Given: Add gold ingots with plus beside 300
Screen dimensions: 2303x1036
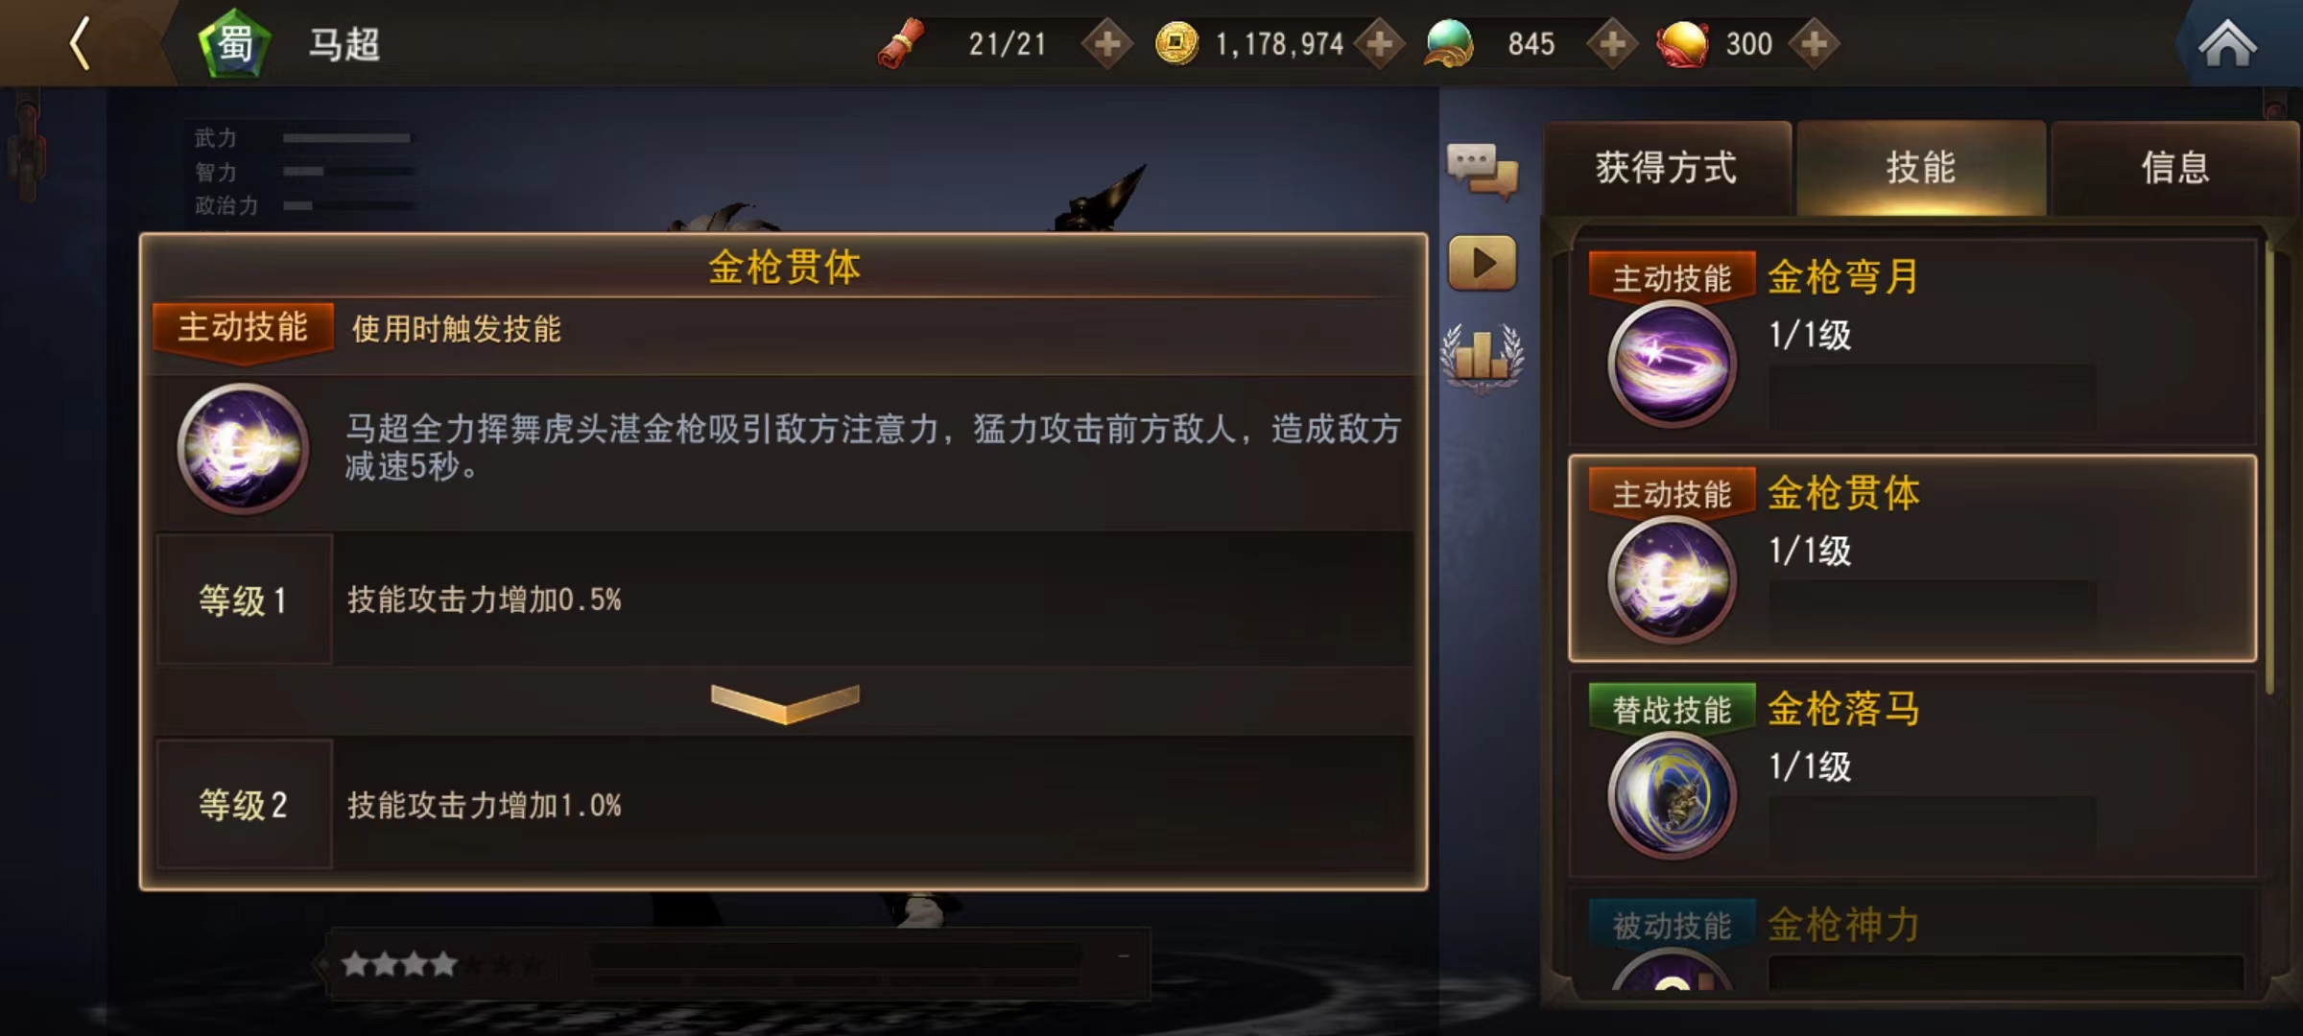Looking at the screenshot, I should pyautogui.click(x=1814, y=44).
